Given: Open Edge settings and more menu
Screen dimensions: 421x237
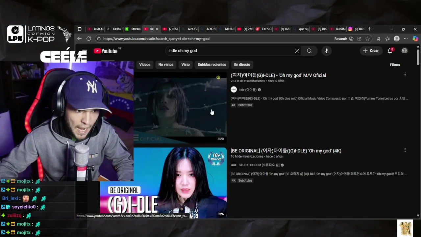Looking at the screenshot, I should click(406, 39).
